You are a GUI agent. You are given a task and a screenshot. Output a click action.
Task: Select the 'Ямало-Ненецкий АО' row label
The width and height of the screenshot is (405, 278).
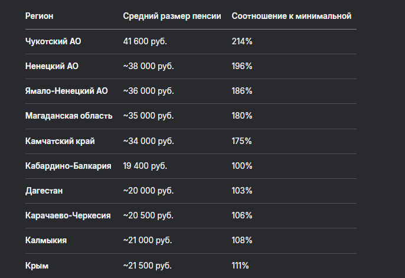[x=67, y=91]
